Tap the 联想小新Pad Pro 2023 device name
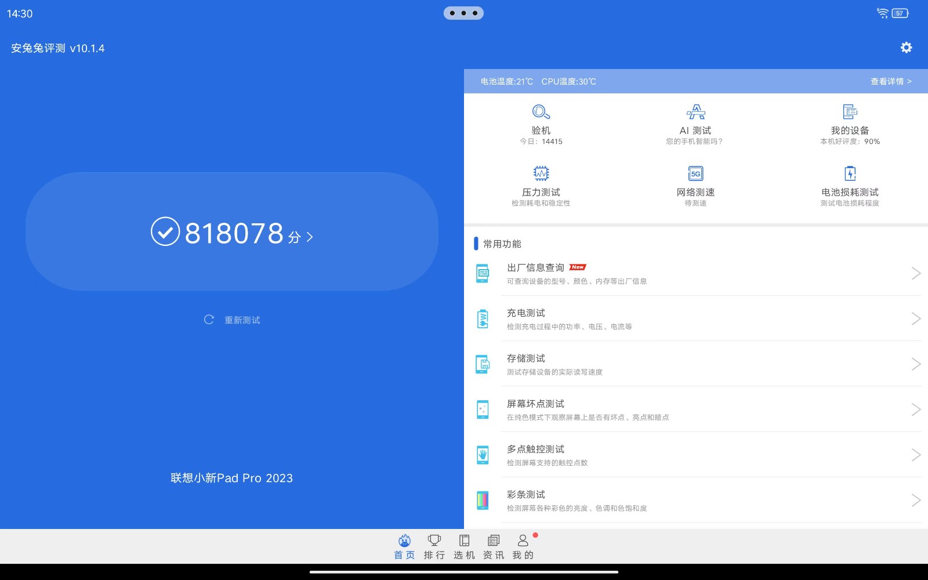The width and height of the screenshot is (928, 580). tap(231, 478)
